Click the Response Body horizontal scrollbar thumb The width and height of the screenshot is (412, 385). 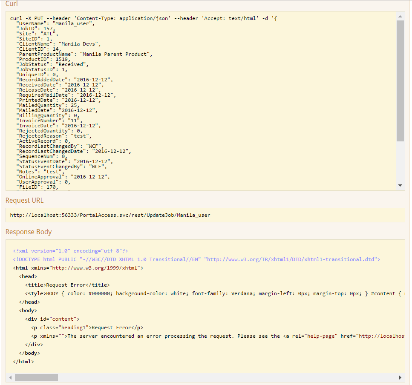click(x=36, y=377)
